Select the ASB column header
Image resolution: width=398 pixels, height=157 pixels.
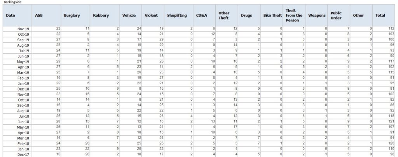[39, 16]
